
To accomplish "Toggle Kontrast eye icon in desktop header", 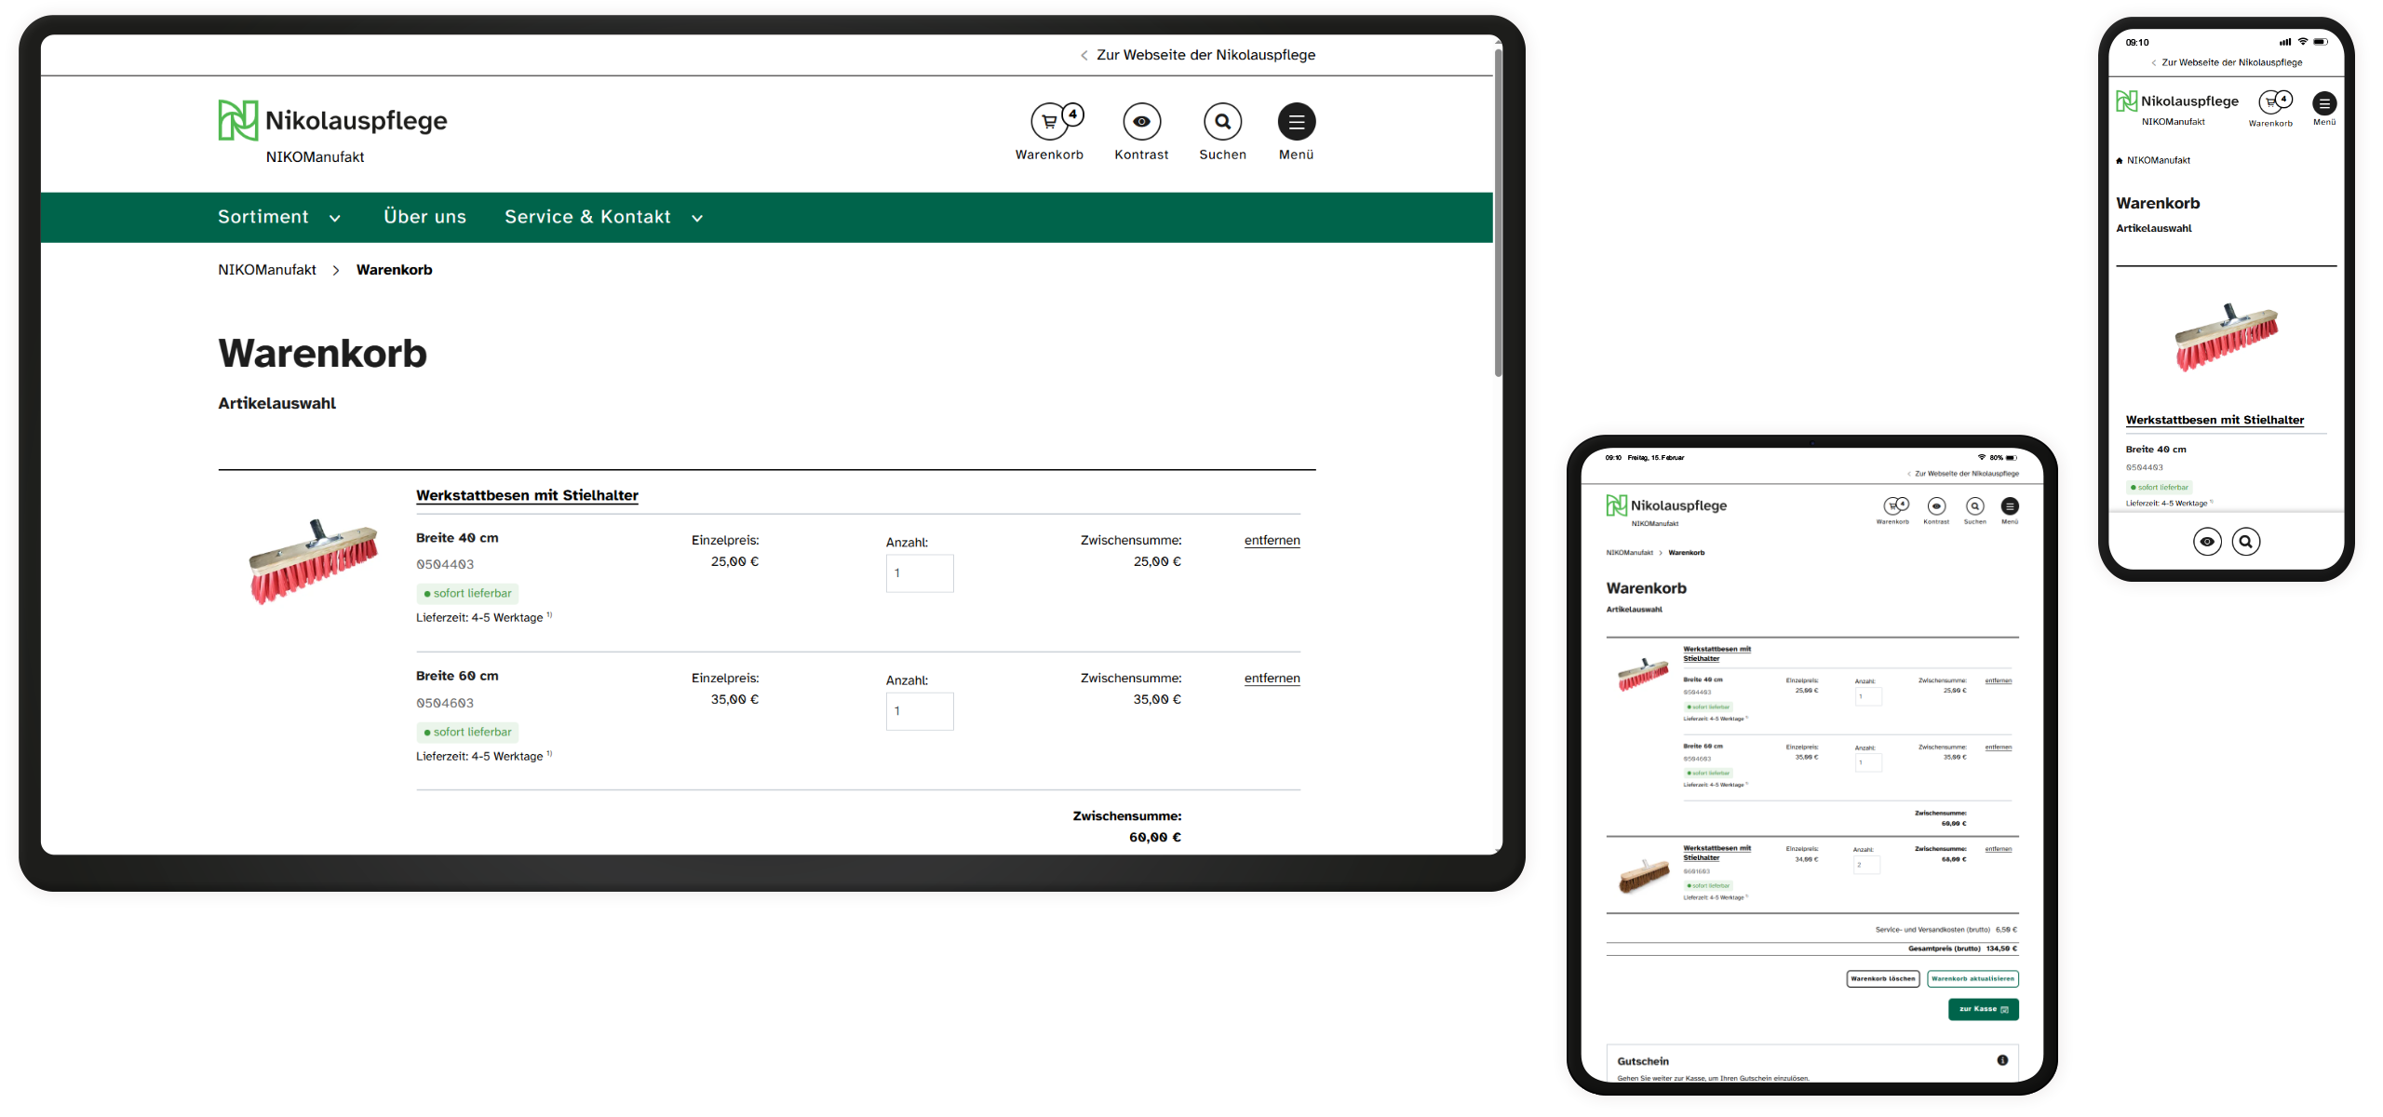I will [1141, 122].
